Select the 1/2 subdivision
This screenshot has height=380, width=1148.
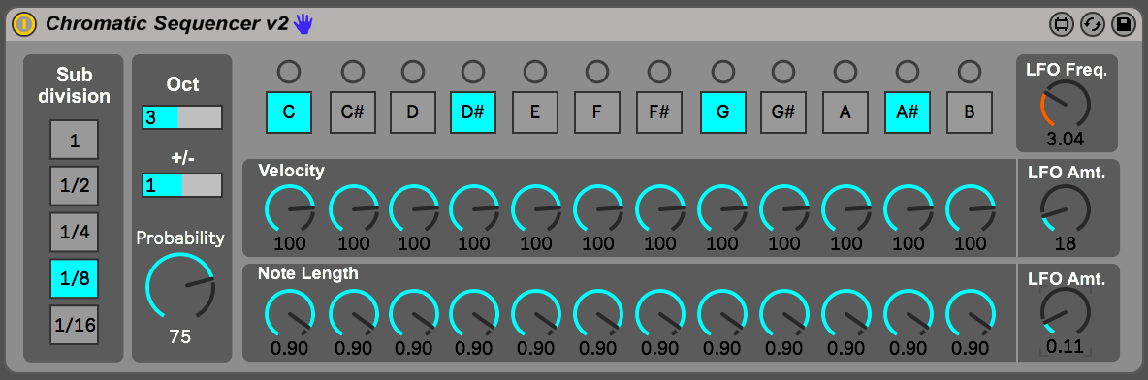(x=74, y=186)
